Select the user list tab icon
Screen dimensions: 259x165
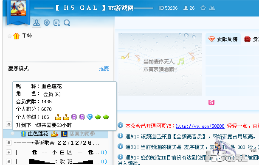(x=37, y=23)
